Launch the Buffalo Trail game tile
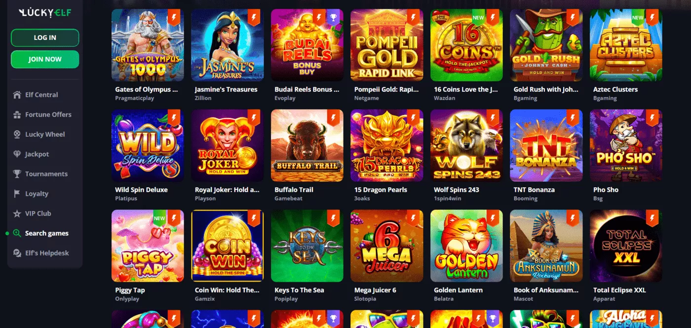 [307, 146]
